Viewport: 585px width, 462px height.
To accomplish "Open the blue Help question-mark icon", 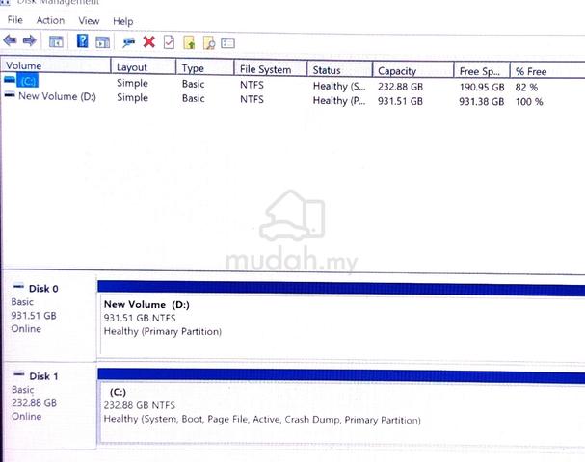I will coord(83,40).
